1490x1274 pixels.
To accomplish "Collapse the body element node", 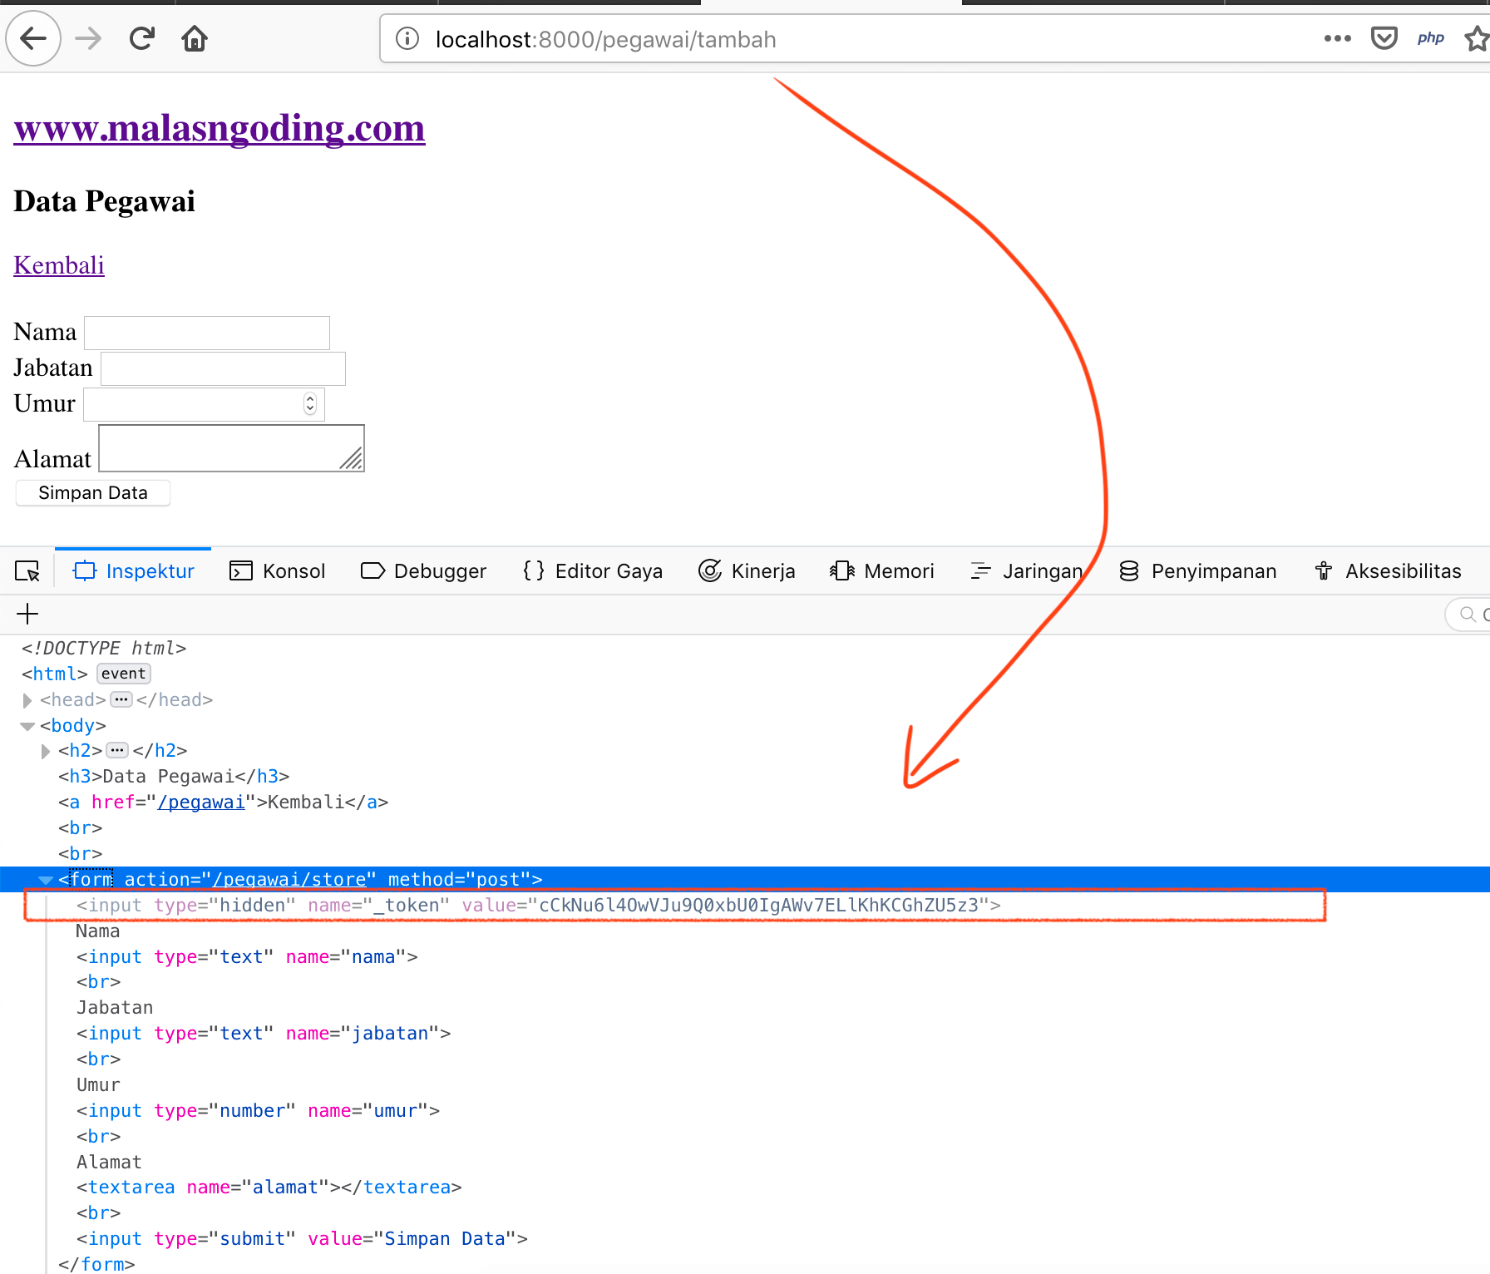I will tap(27, 725).
